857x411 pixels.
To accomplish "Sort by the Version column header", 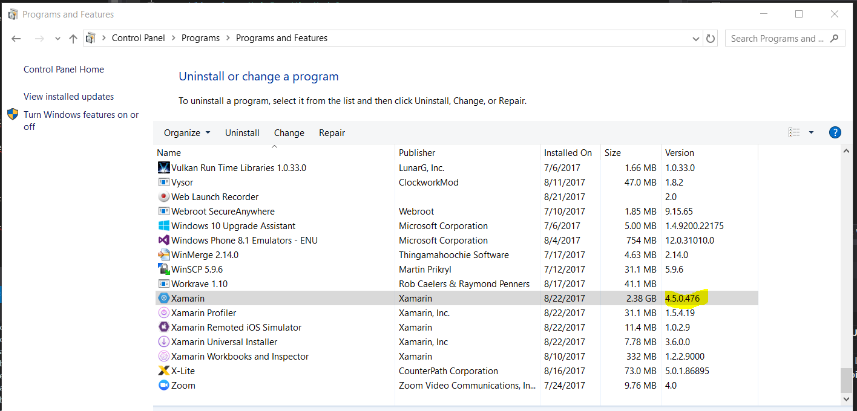I will (709, 152).
